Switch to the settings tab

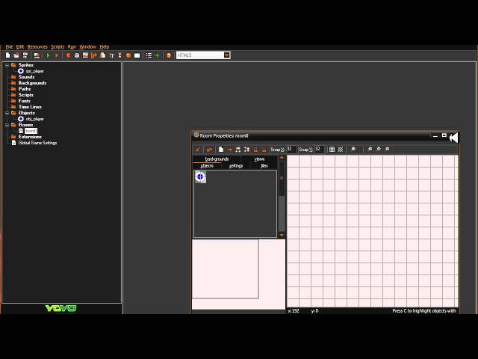[x=236, y=166]
